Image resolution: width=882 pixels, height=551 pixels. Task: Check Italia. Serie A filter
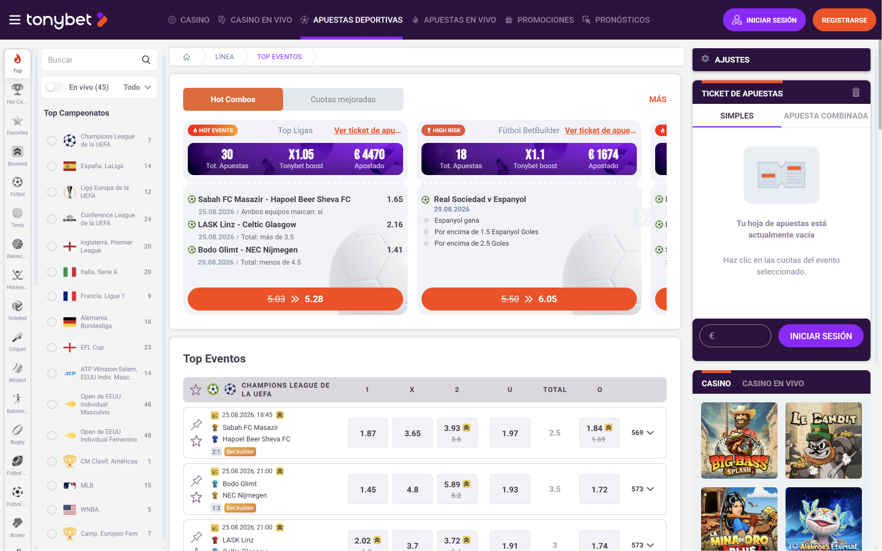(x=52, y=272)
